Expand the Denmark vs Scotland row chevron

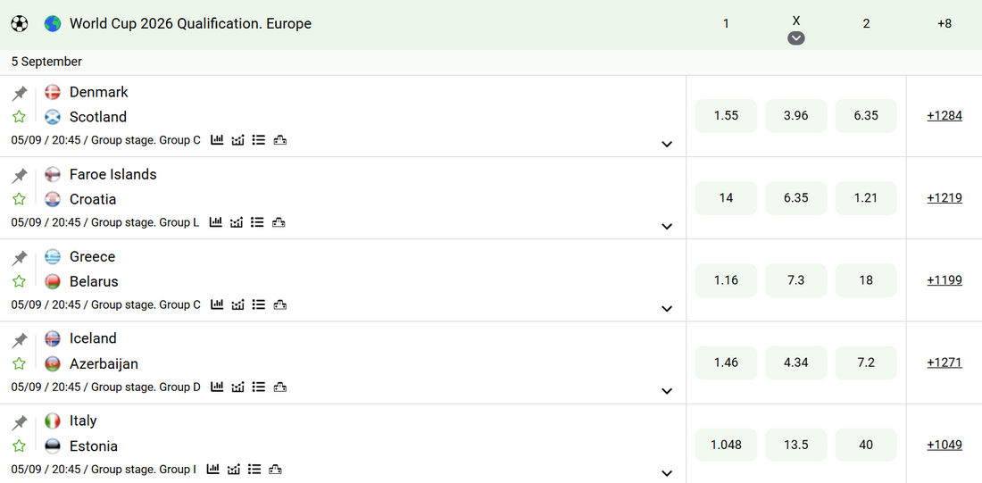667,144
